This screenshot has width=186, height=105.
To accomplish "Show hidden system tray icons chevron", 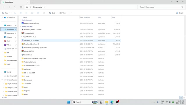I will point(154,102).
